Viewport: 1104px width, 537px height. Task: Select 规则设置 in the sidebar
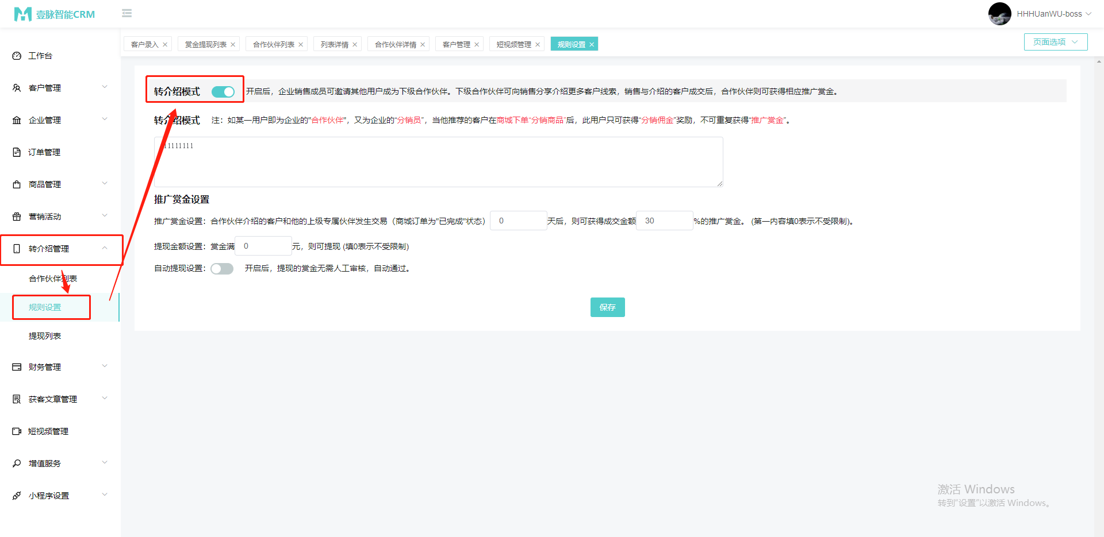(x=45, y=307)
